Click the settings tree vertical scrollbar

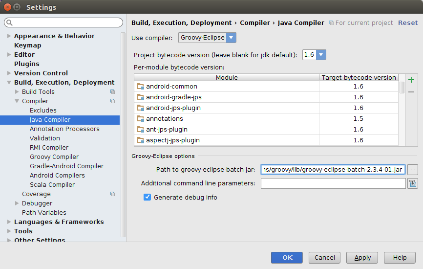(x=123, y=135)
